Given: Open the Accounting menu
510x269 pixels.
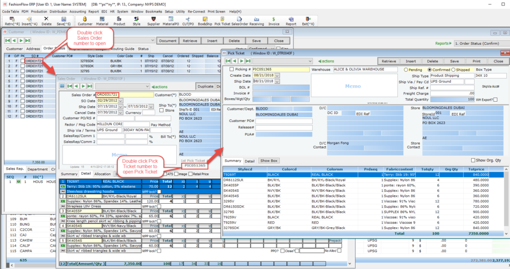Looking at the screenshot, I should (x=77, y=11).
